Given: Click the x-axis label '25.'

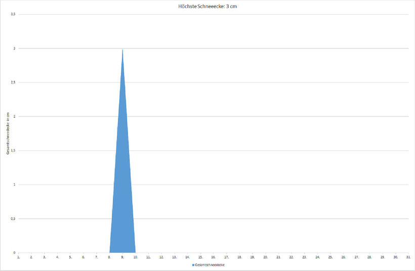Looking at the screenshot, I should click(330, 257).
